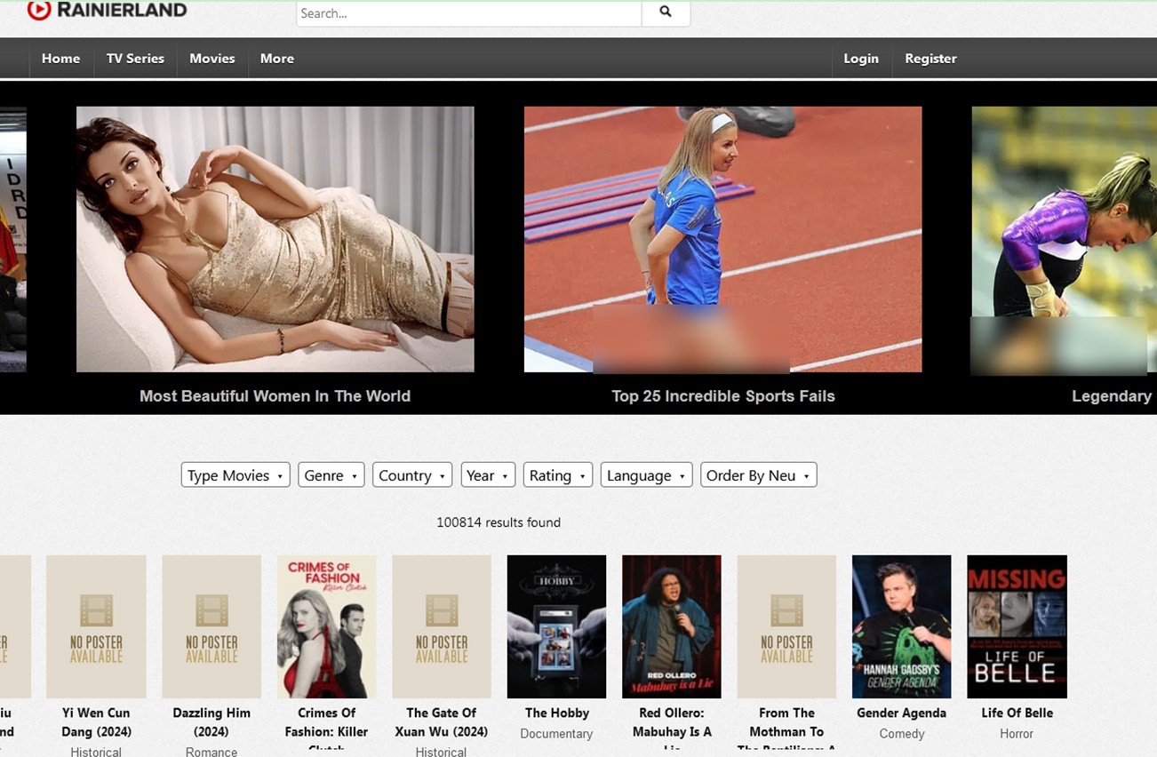Open The Hobby poster
Viewport: 1157px width, 757px height.
[556, 626]
